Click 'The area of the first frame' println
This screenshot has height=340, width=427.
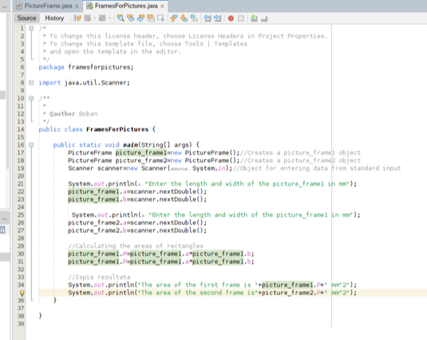point(212,285)
